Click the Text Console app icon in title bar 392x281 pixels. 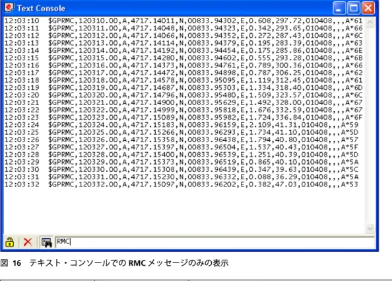(9, 8)
